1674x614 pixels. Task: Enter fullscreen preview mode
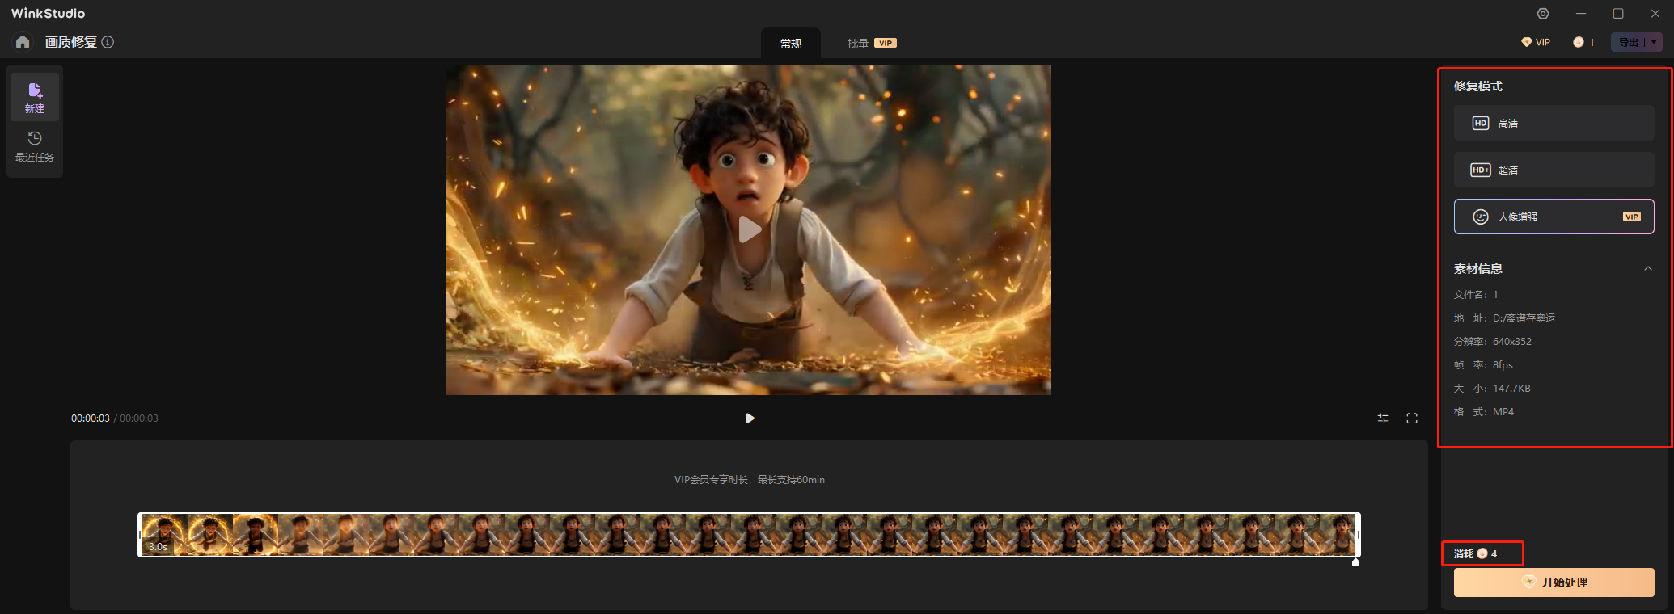pos(1412,418)
